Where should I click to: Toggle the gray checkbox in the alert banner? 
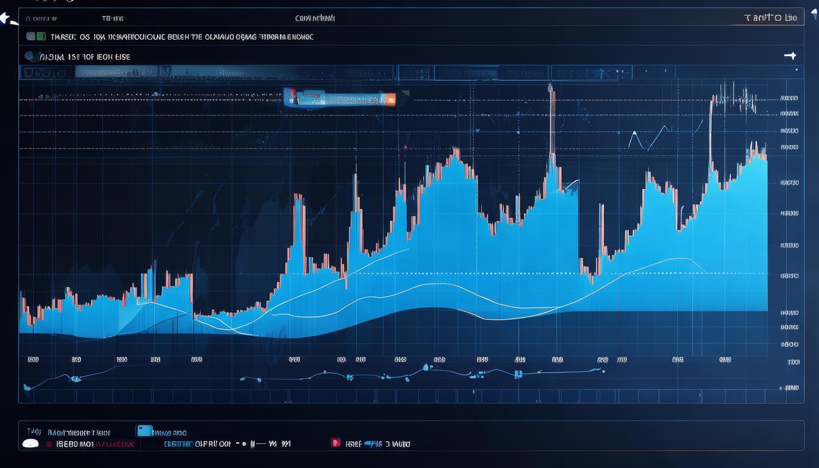[29, 36]
